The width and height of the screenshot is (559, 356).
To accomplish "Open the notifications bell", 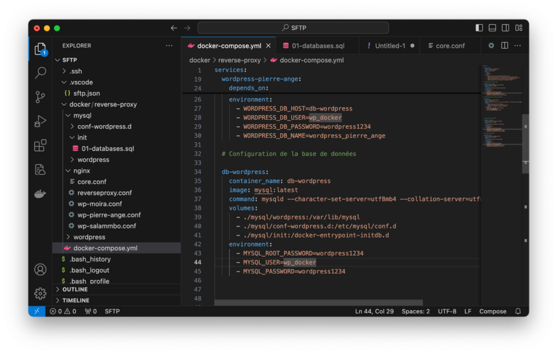I will pyautogui.click(x=518, y=311).
